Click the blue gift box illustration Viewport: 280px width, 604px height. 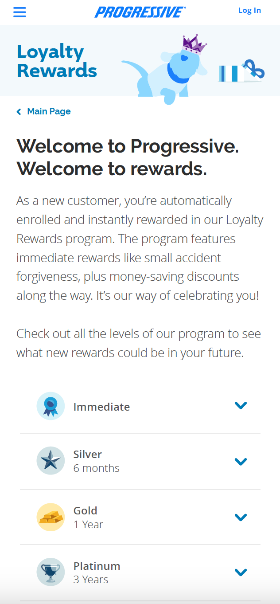(x=241, y=72)
